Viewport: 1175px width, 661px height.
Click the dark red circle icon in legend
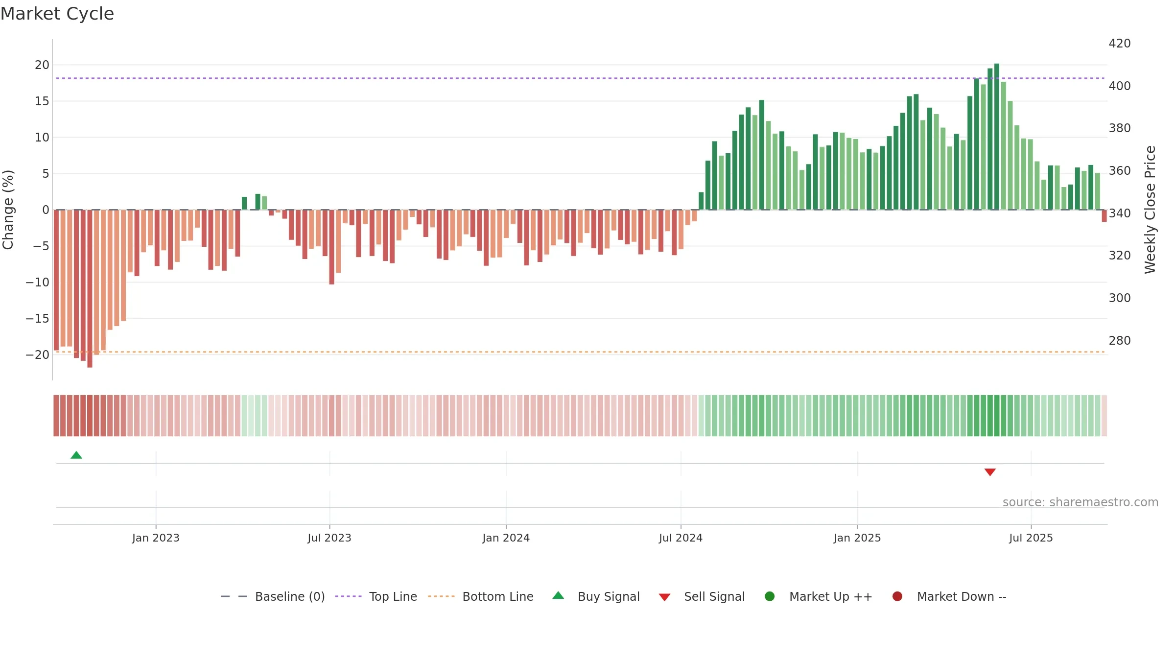click(x=897, y=596)
